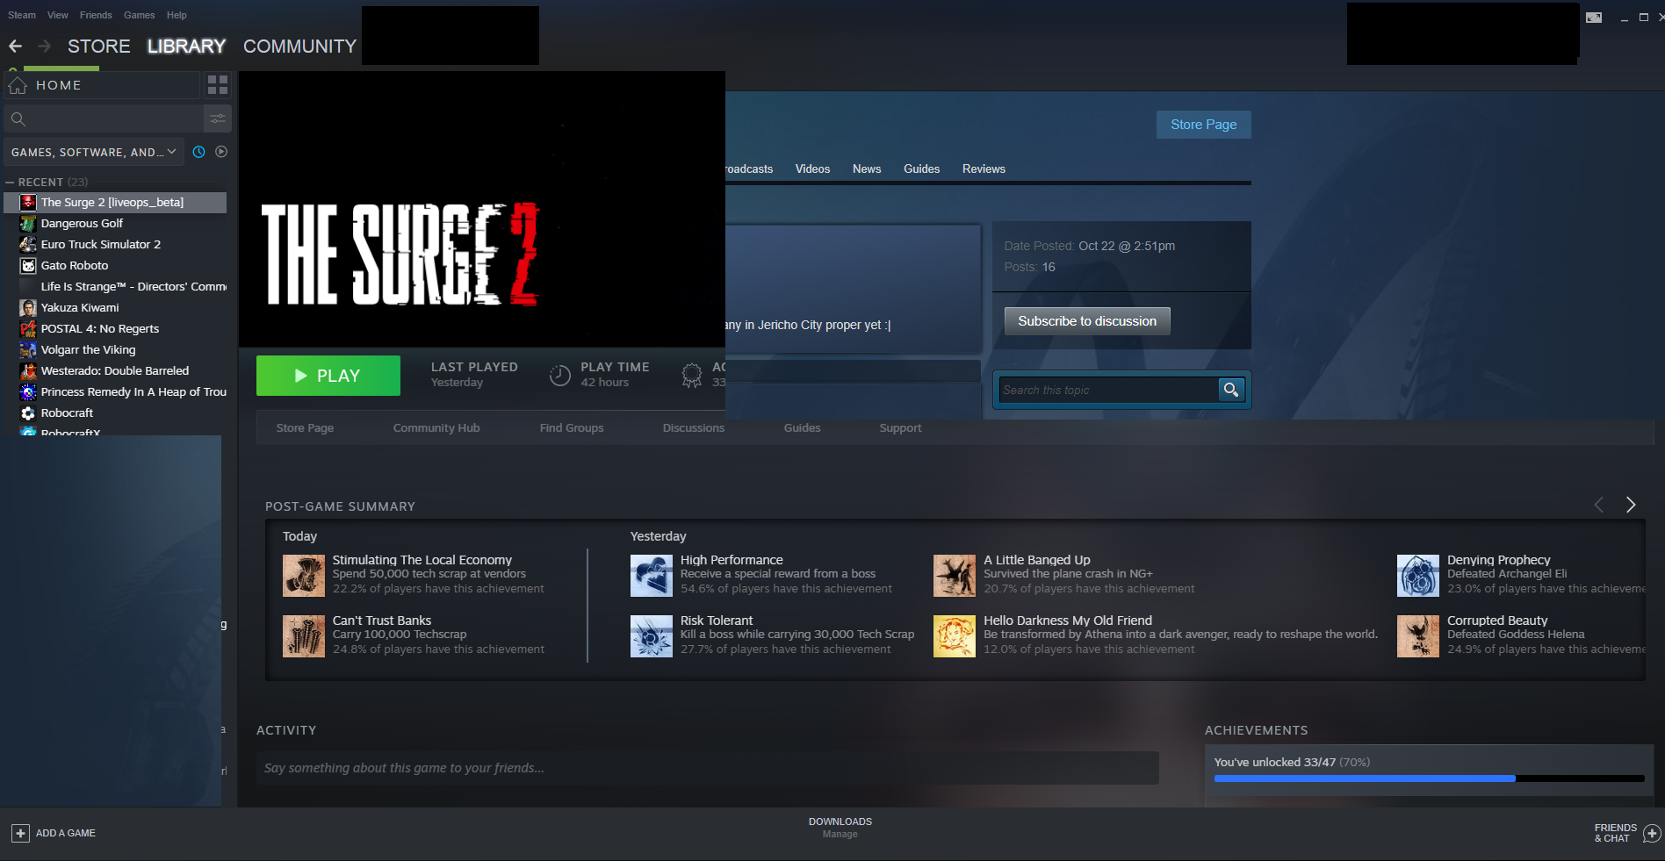Click the Add a Game plus icon
1665x861 pixels.
(20, 833)
